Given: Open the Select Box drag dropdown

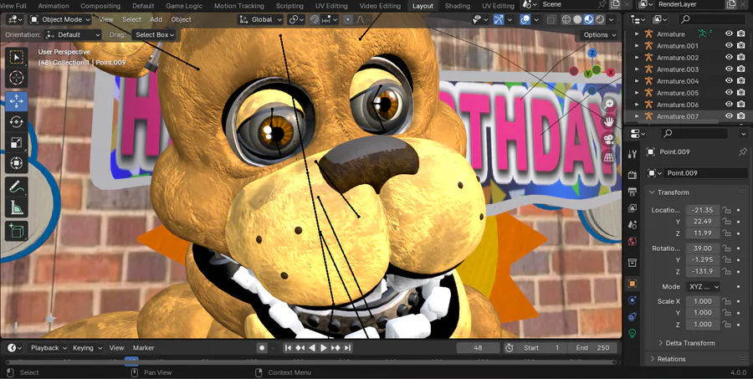Looking at the screenshot, I should [x=155, y=34].
